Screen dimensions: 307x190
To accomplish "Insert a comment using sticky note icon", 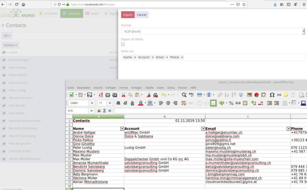I will coord(286,95).
